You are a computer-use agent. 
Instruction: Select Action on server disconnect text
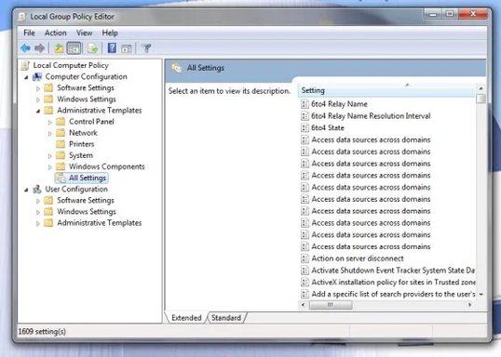358,258
